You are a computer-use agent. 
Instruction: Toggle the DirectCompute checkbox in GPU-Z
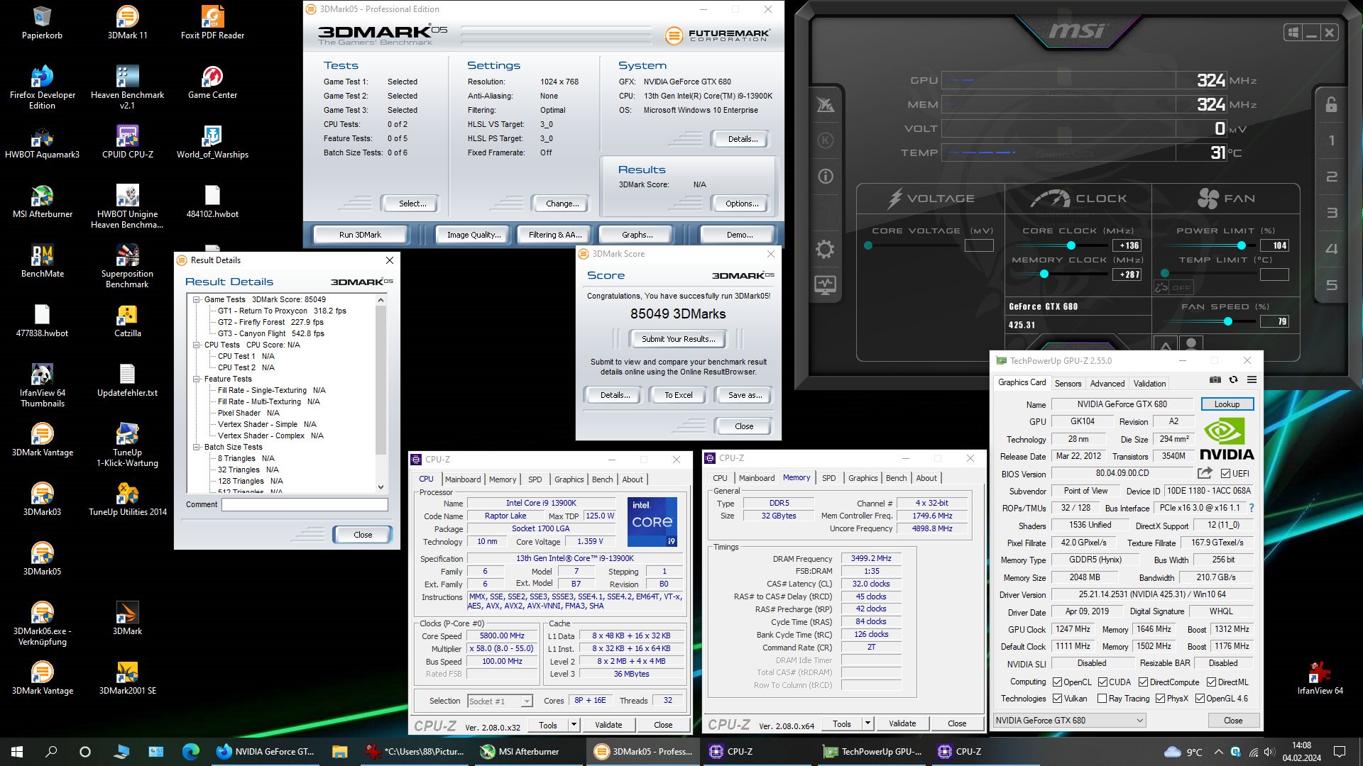(1143, 682)
